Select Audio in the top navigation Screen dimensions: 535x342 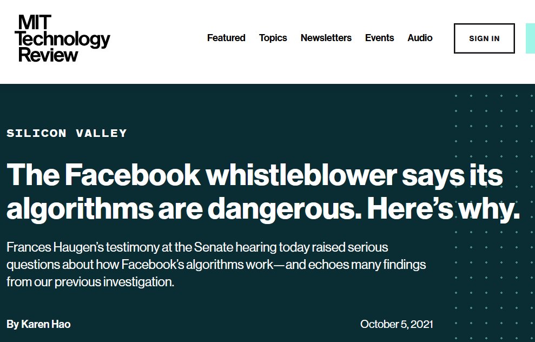(x=420, y=38)
